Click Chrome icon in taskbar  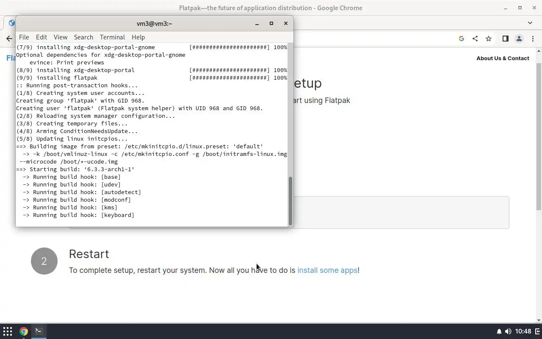pos(24,331)
